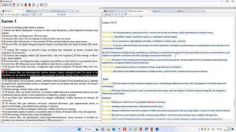Click the pink notes page icon in main toolbar
236x132 pixels.
(10, 5)
